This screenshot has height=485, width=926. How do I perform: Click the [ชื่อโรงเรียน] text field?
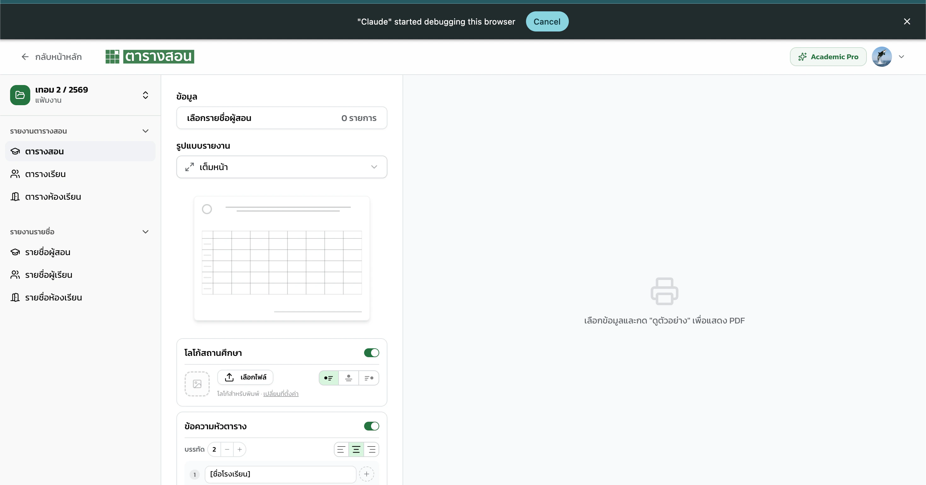point(280,474)
